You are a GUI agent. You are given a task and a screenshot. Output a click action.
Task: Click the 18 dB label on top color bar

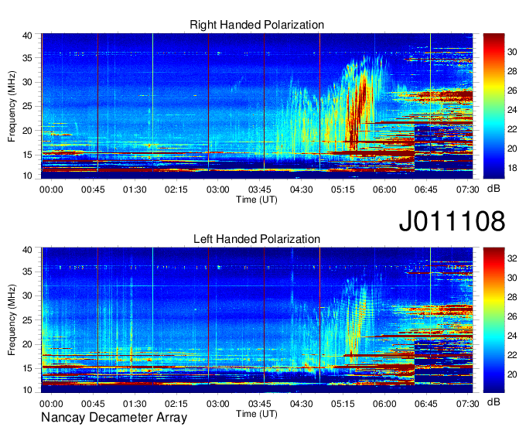click(512, 168)
